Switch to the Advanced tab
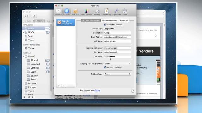The height and width of the screenshot is (113, 202). pyautogui.click(x=124, y=20)
